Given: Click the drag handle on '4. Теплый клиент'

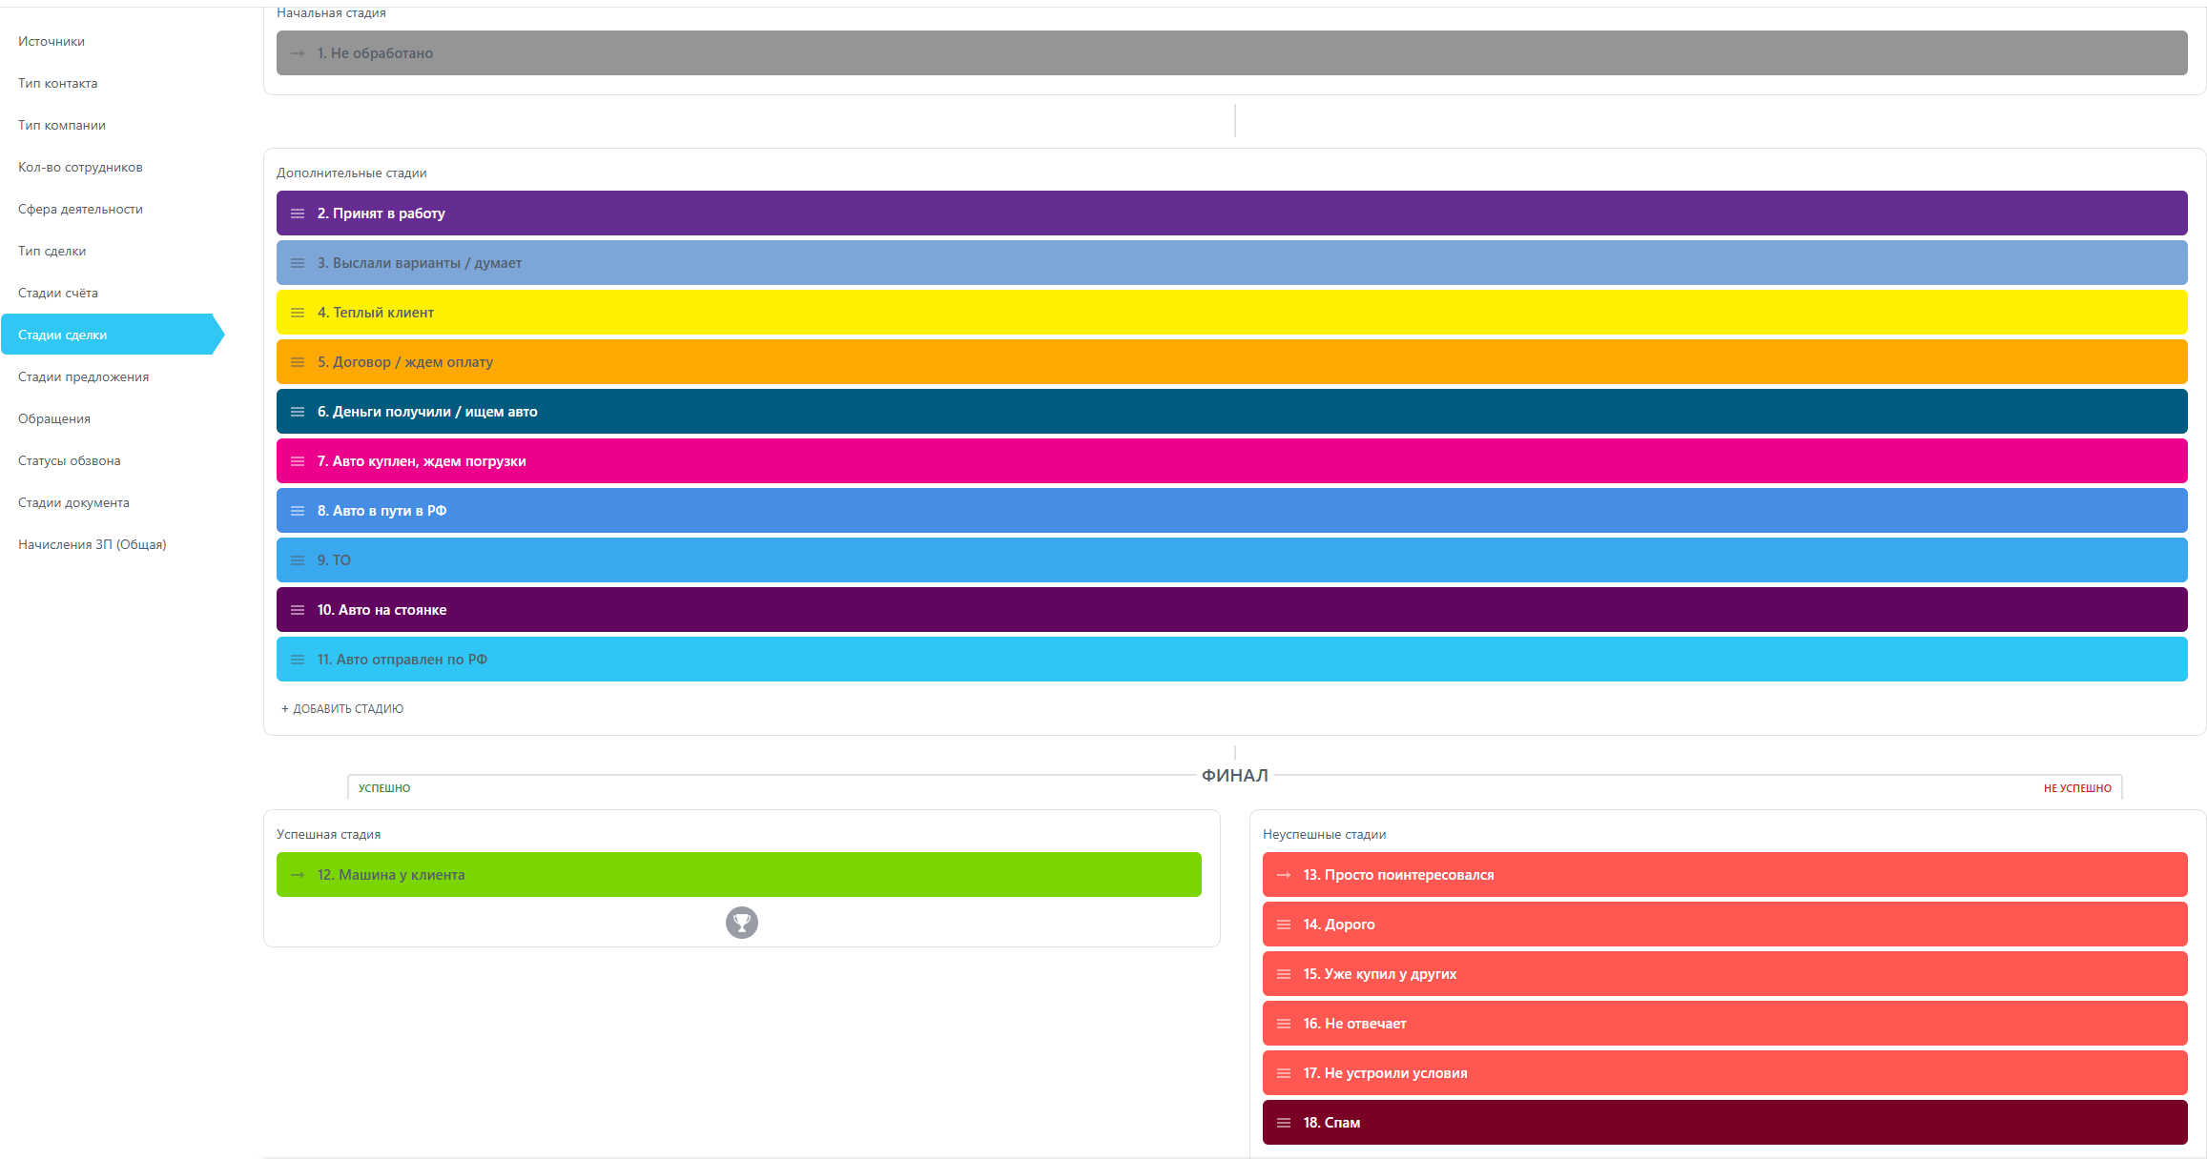Looking at the screenshot, I should (x=298, y=313).
